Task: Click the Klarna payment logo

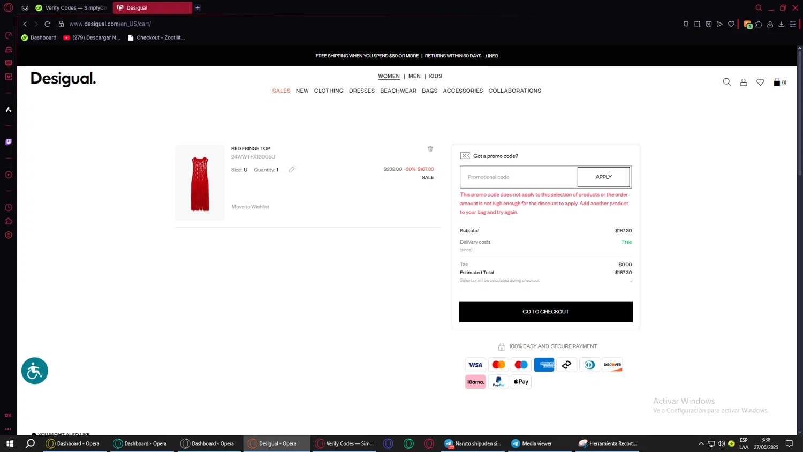Action: click(475, 382)
